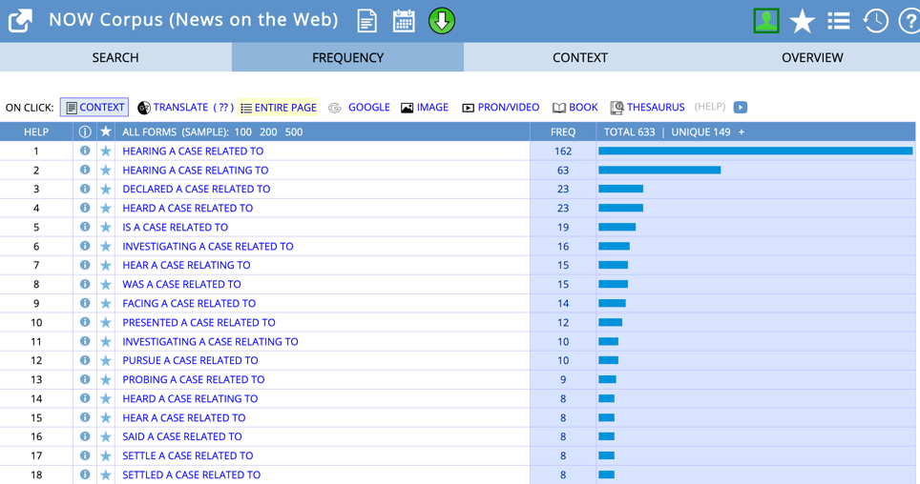Open info for DECLARED A CASE RELATED TO
Image resolution: width=920 pixels, height=484 pixels.
[x=85, y=189]
